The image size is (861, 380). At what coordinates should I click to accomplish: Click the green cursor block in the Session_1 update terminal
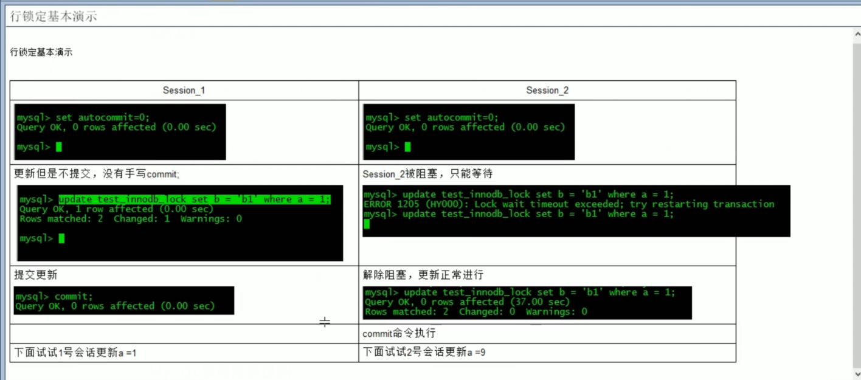(61, 238)
